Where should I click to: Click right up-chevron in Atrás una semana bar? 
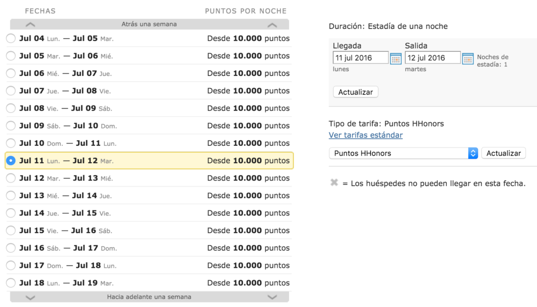[x=272, y=25]
